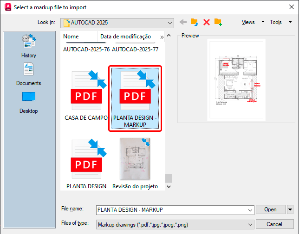Close the import markup dialog

click(x=292, y=7)
